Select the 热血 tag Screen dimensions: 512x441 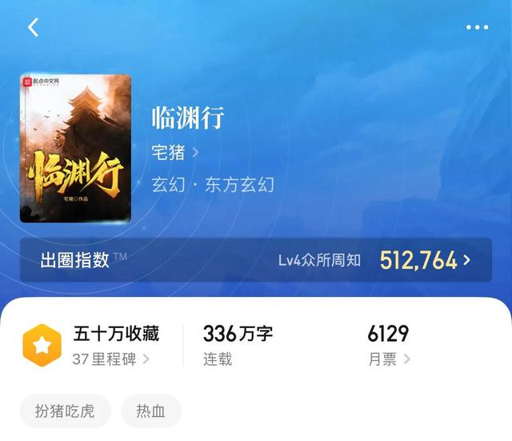click(x=151, y=411)
